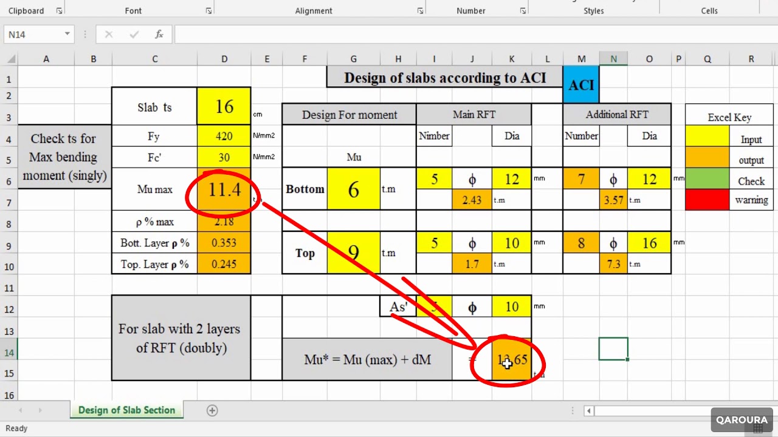Select column Q header
The height and width of the screenshot is (437, 778).
[707, 59]
